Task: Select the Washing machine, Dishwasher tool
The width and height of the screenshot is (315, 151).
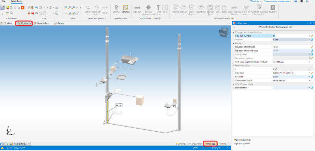Action: 259,10
